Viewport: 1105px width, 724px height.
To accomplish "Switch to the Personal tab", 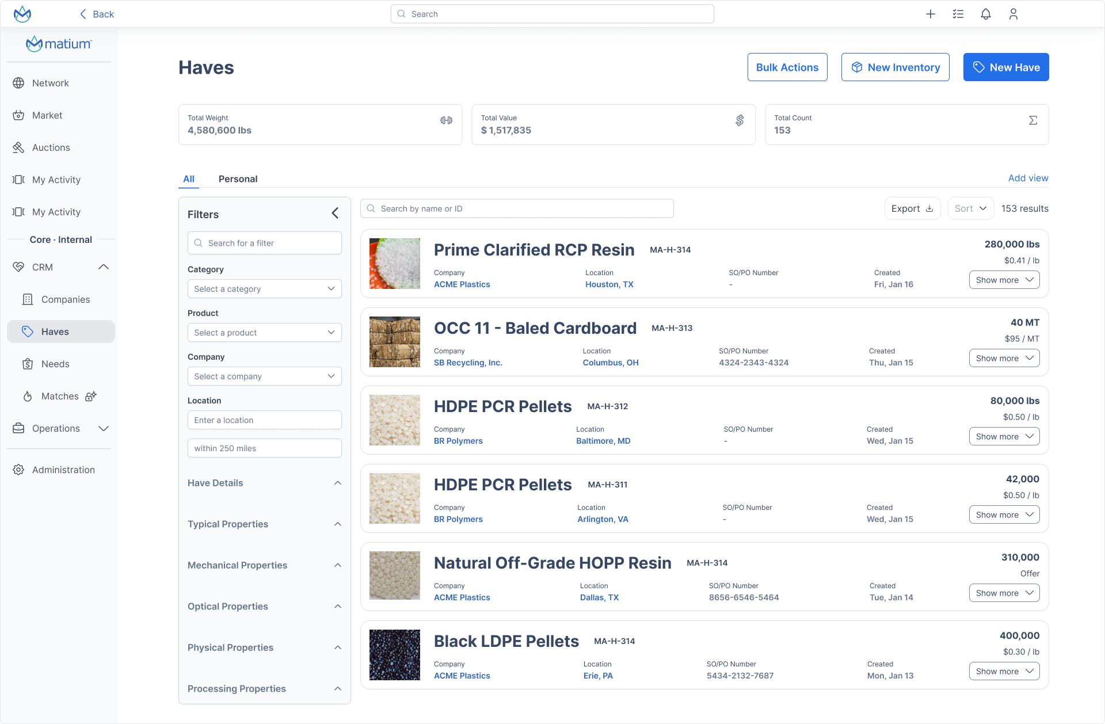I will 238,179.
